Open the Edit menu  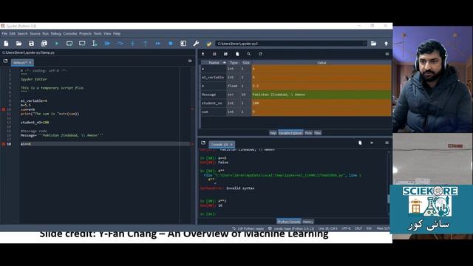click(13, 34)
